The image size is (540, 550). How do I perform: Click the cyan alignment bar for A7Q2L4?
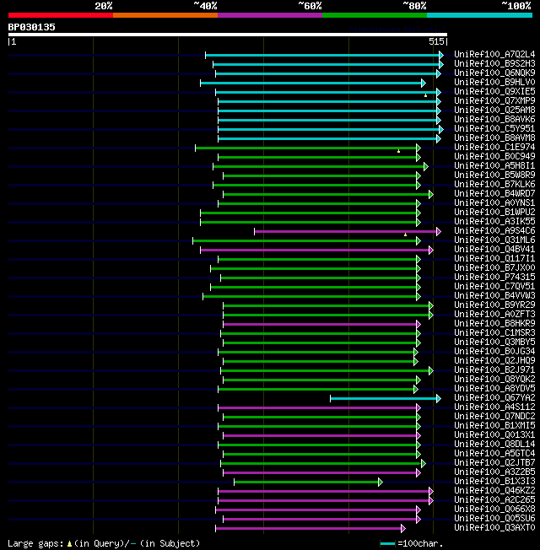click(x=322, y=55)
